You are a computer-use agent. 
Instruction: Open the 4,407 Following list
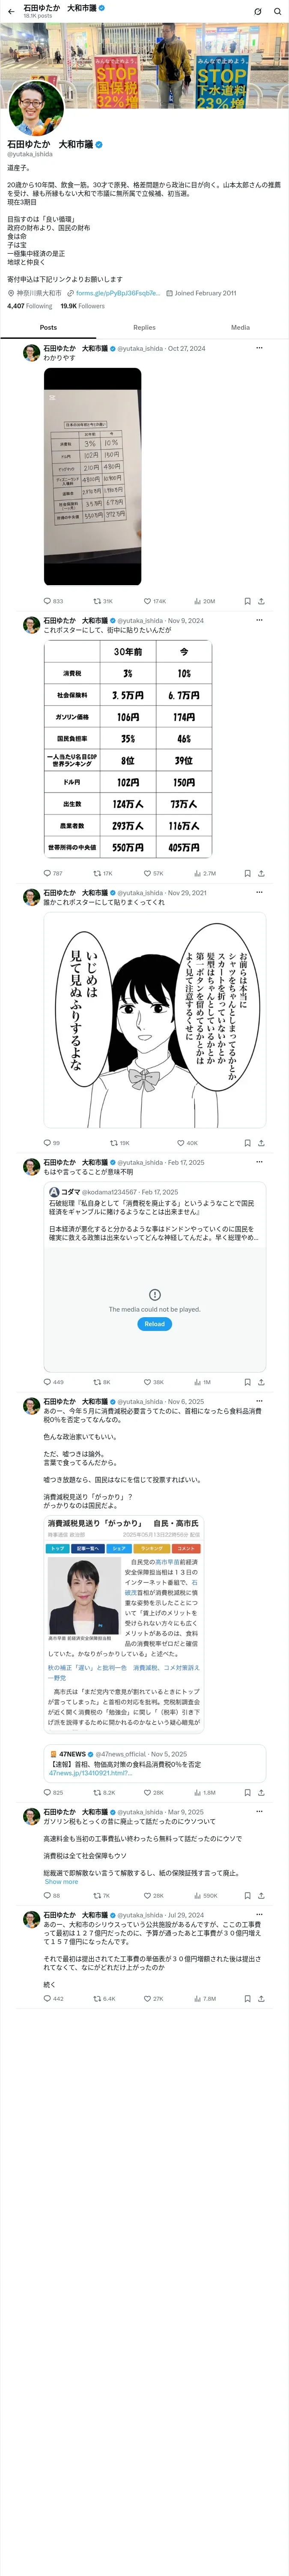[x=30, y=306]
